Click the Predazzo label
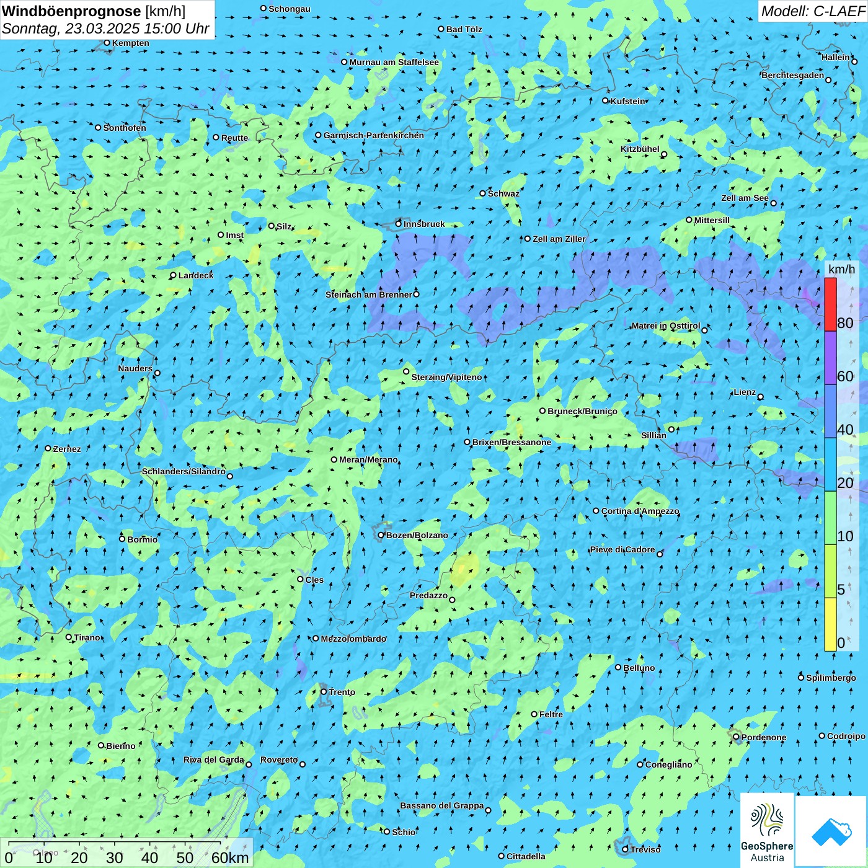 pyautogui.click(x=428, y=595)
